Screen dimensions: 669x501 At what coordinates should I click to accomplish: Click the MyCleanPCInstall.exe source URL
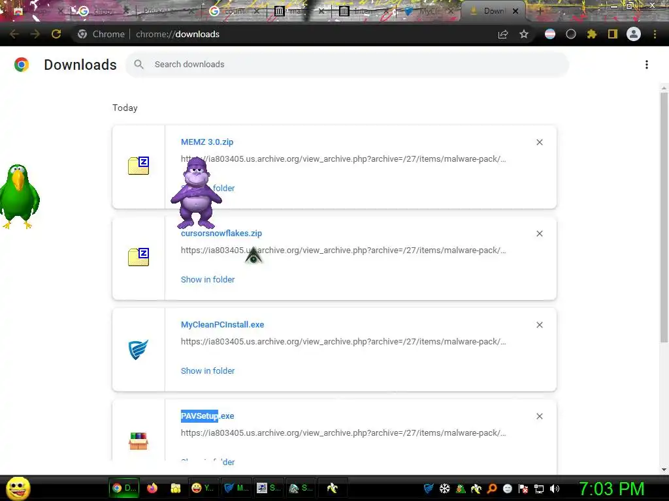click(344, 342)
